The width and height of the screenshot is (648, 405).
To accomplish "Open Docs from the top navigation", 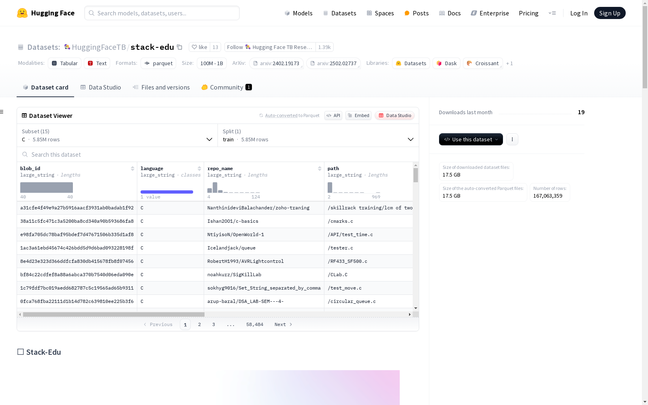I will 450,13.
